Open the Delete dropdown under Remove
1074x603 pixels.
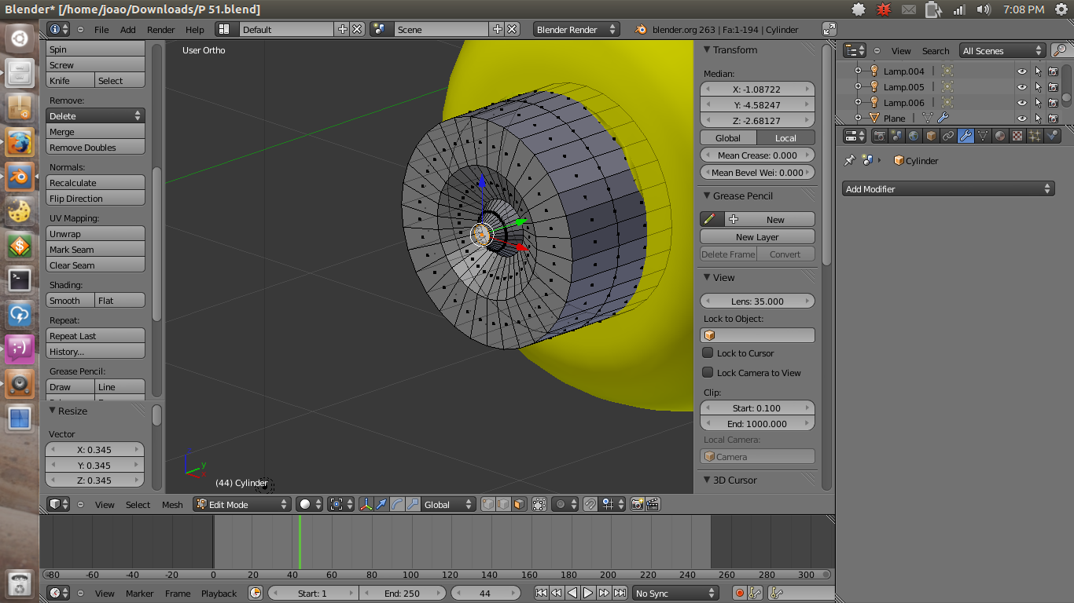95,115
